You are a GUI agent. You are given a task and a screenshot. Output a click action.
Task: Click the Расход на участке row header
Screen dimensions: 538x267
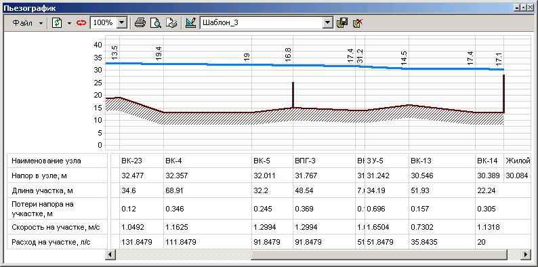pyautogui.click(x=58, y=243)
